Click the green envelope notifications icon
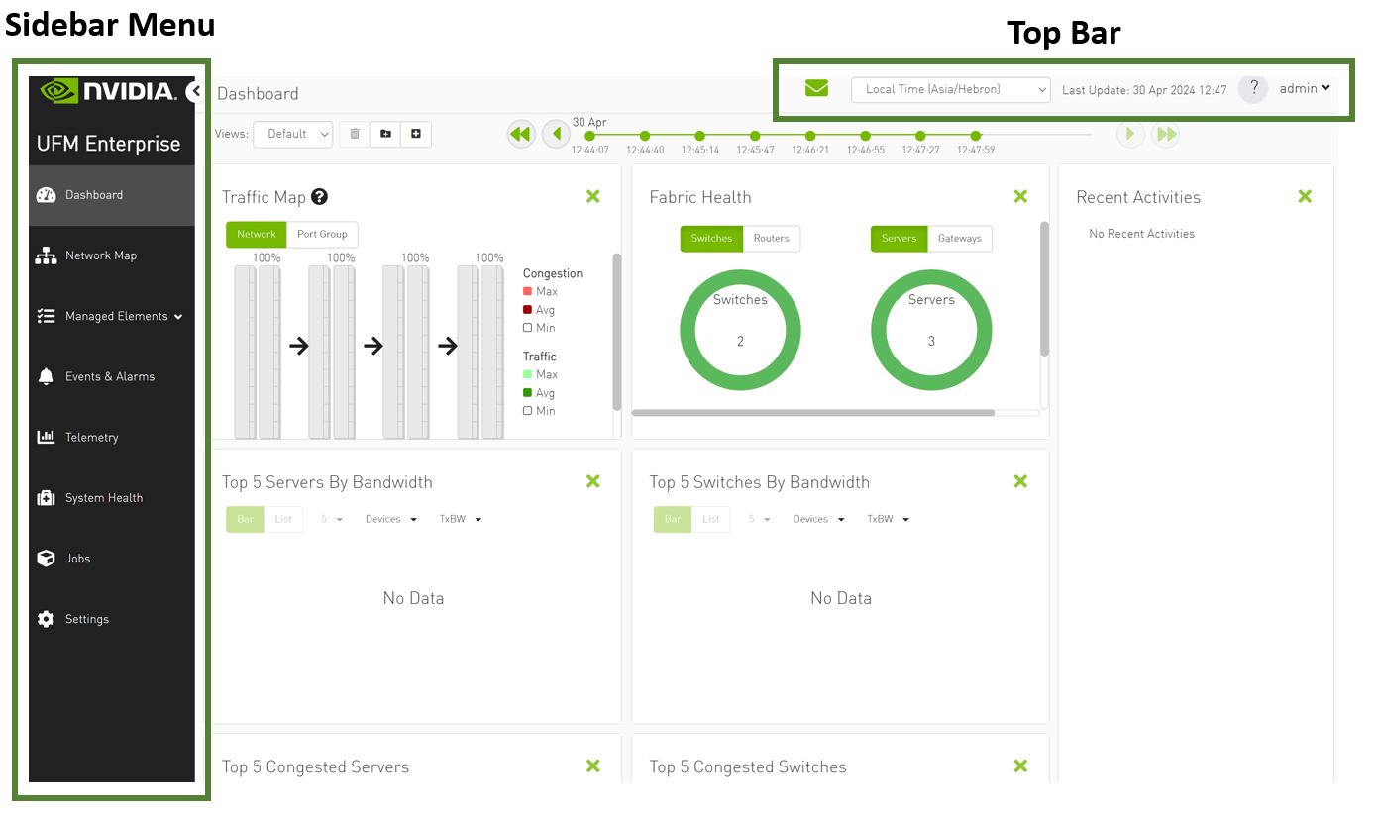Screen dimensions: 1378x817 [x=816, y=88]
